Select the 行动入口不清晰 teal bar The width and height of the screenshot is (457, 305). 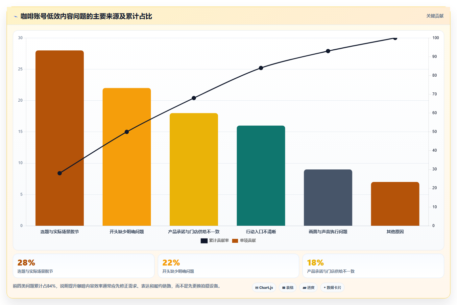(x=261, y=176)
